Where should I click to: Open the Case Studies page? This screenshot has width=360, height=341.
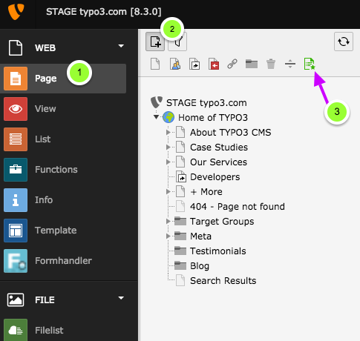pyautogui.click(x=219, y=148)
